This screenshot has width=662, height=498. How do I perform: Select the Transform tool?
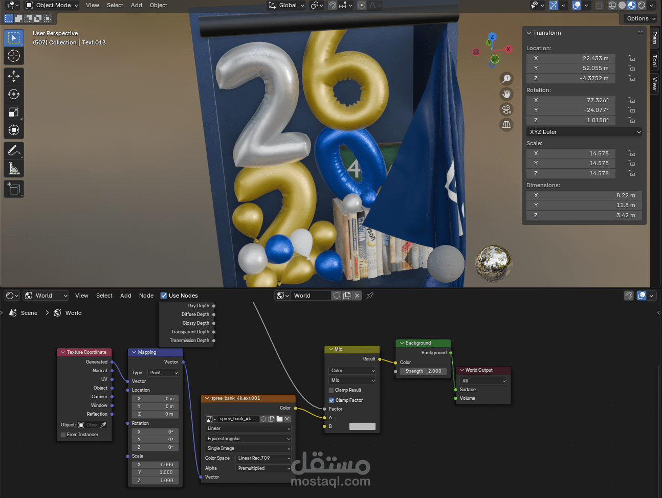14,130
